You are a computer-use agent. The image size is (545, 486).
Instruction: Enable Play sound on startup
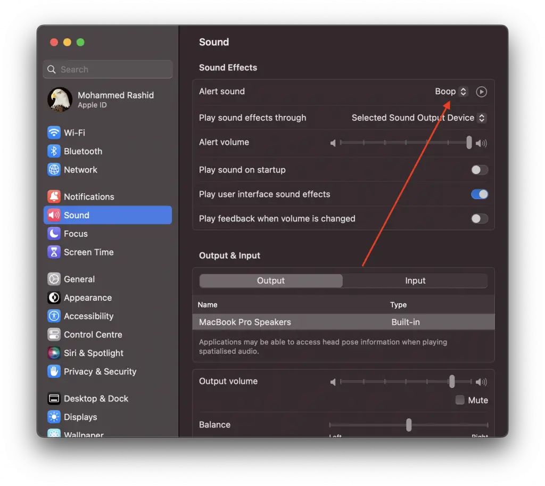click(480, 170)
